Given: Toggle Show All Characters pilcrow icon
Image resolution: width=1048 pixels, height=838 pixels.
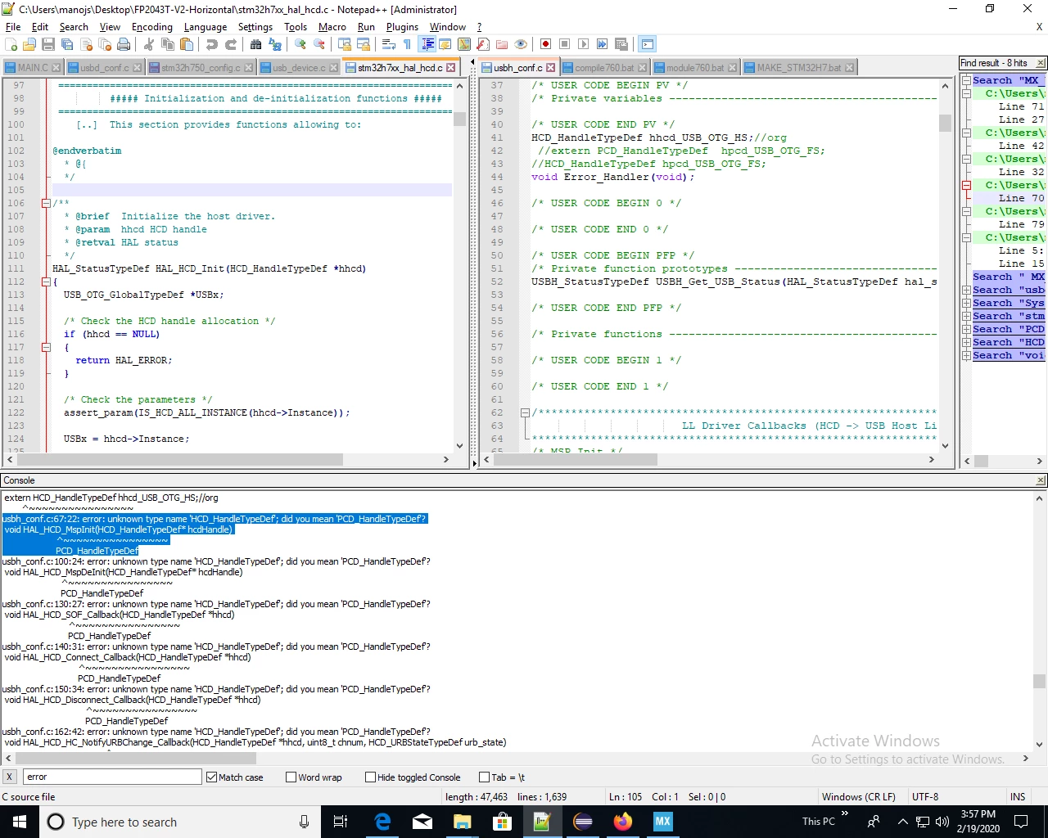Looking at the screenshot, I should (x=407, y=44).
